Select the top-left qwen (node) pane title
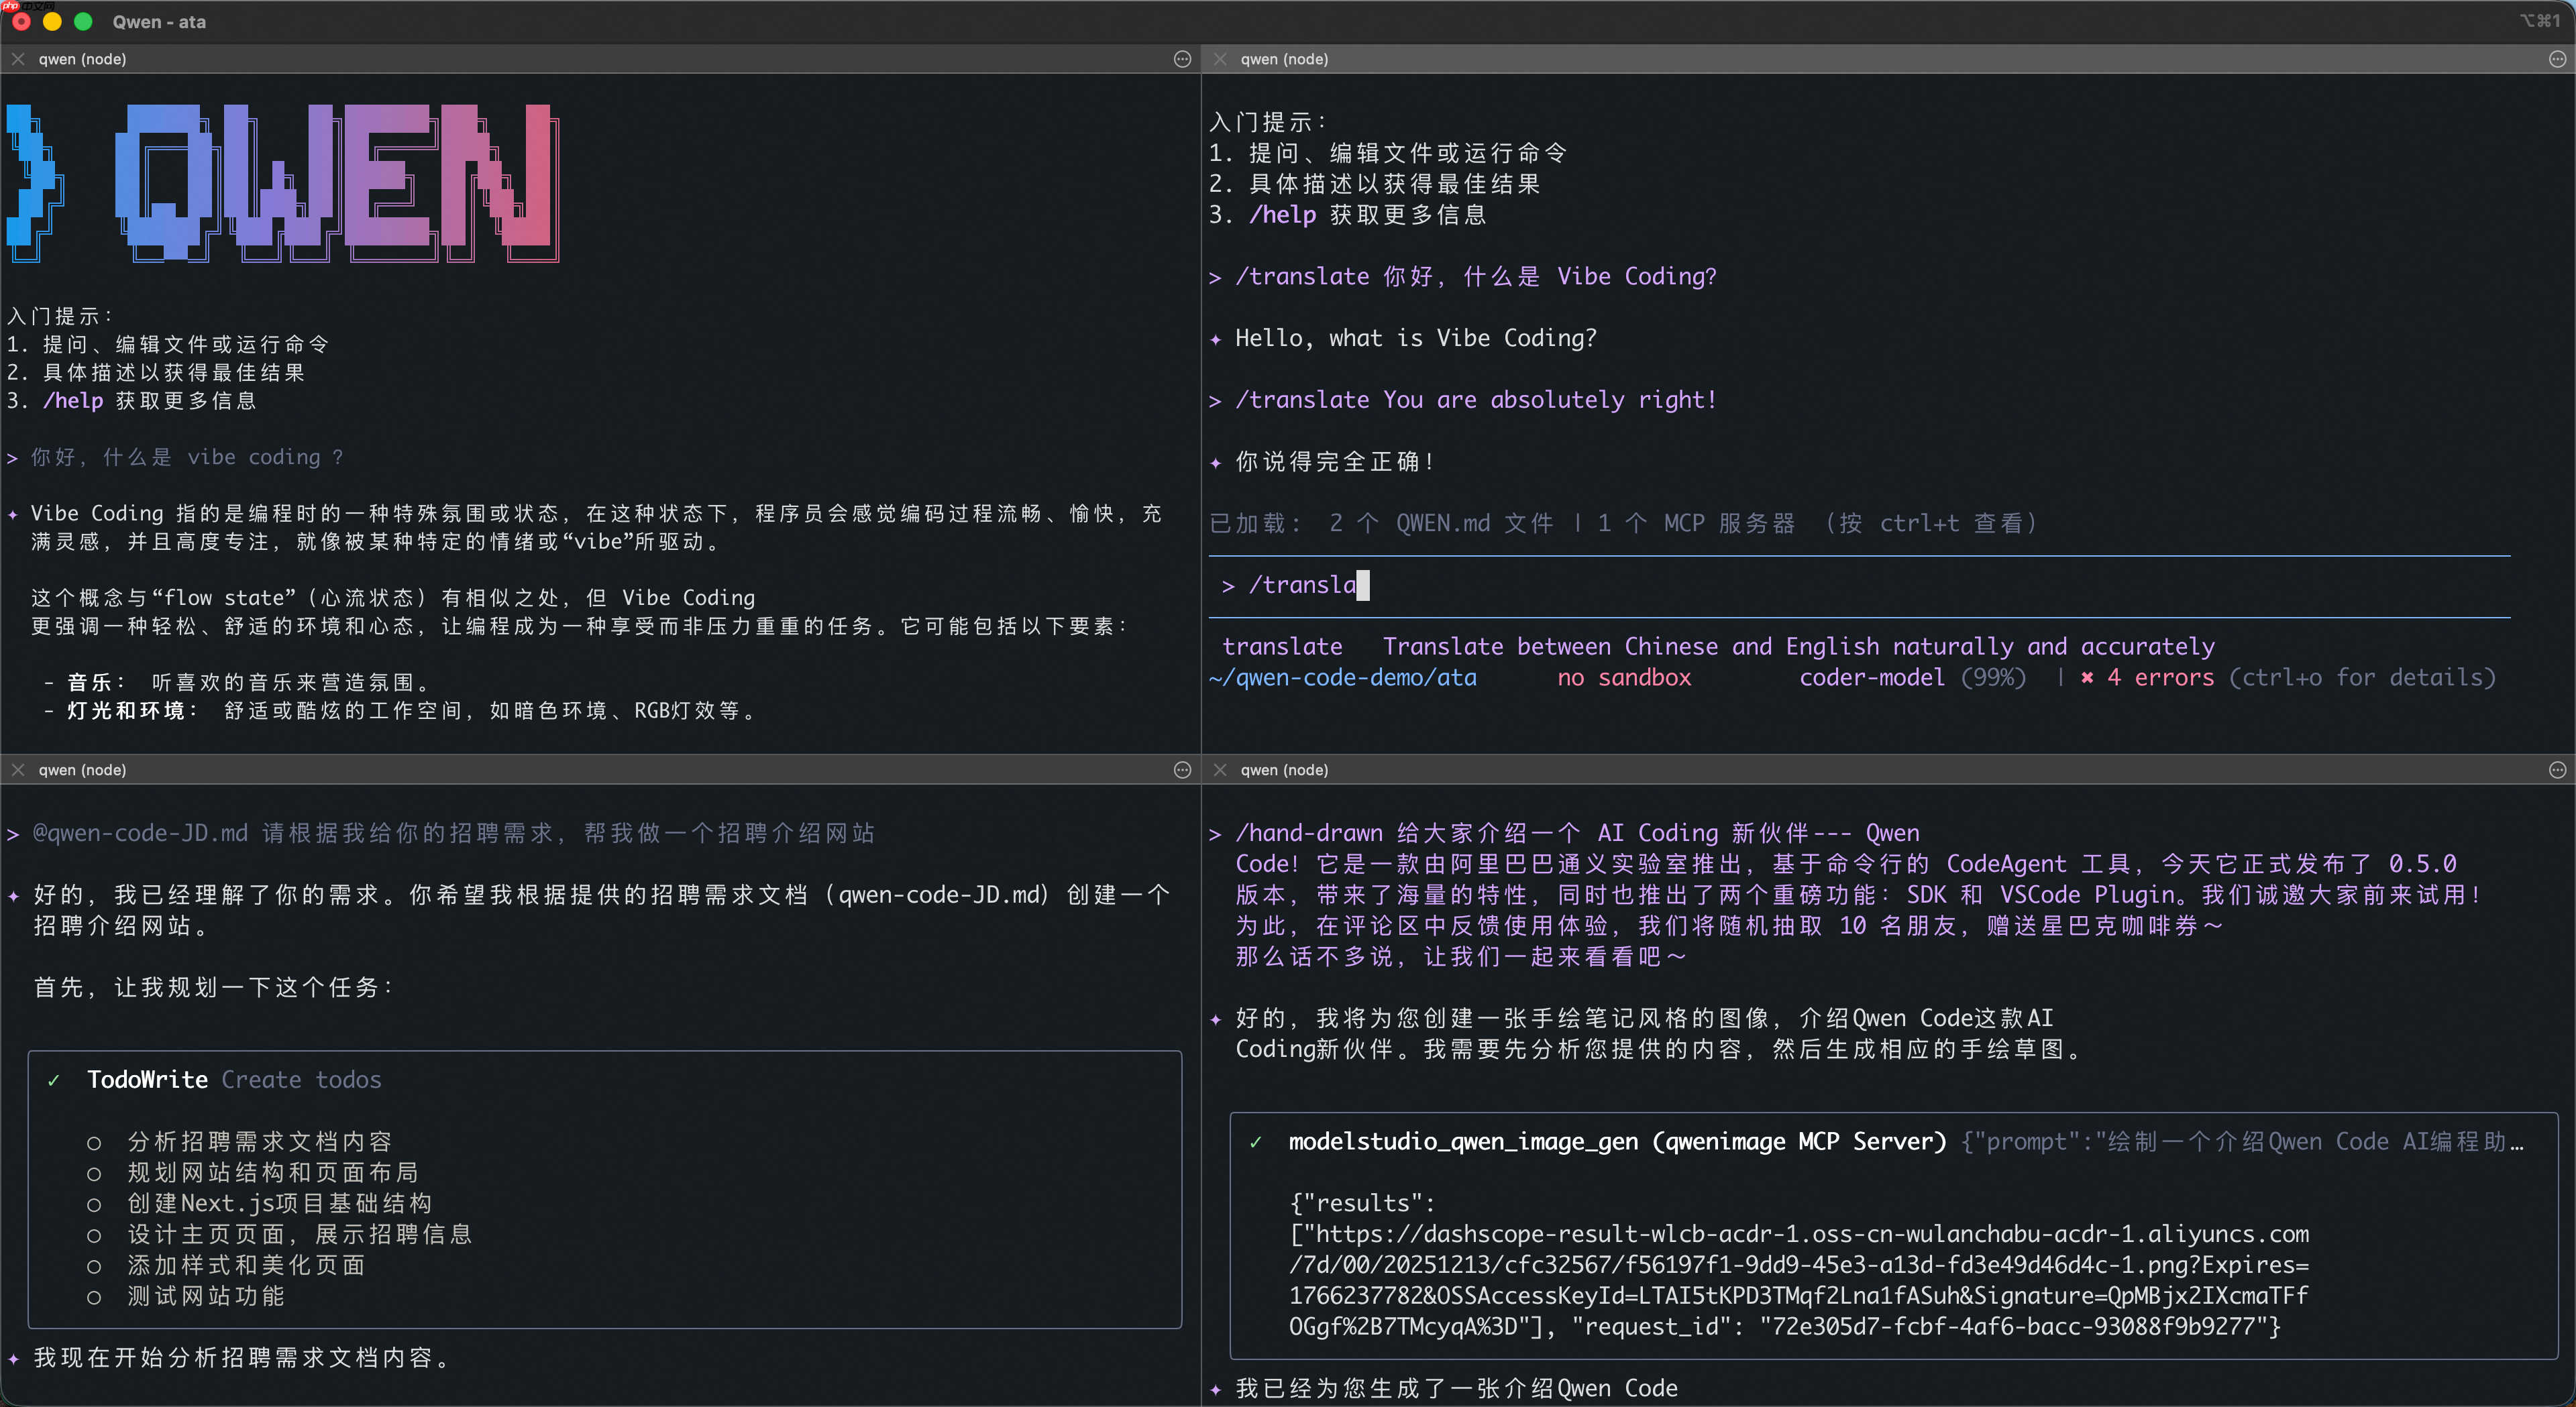 [84, 59]
